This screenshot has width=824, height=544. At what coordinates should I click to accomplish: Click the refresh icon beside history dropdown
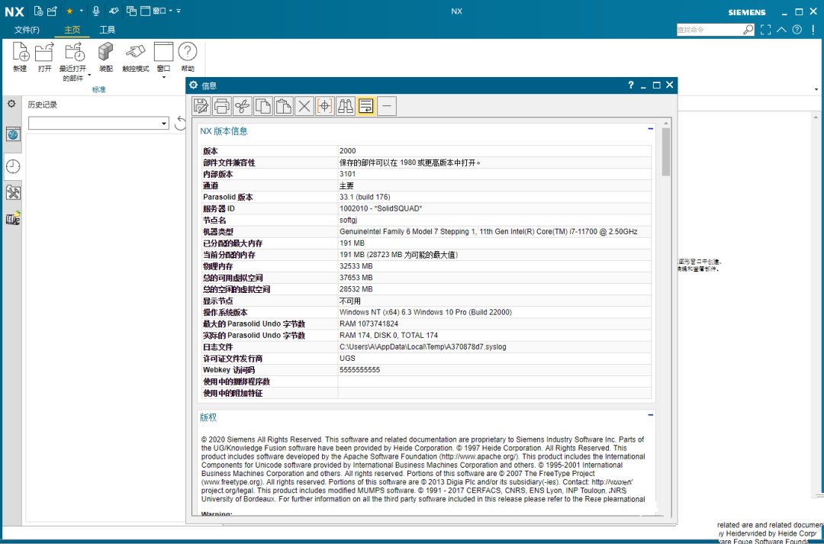tap(180, 123)
